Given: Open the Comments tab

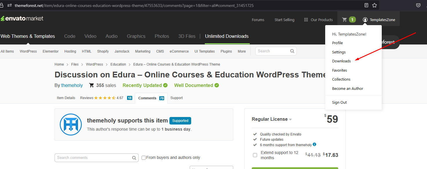Looking at the screenshot, I should coord(151,98).
